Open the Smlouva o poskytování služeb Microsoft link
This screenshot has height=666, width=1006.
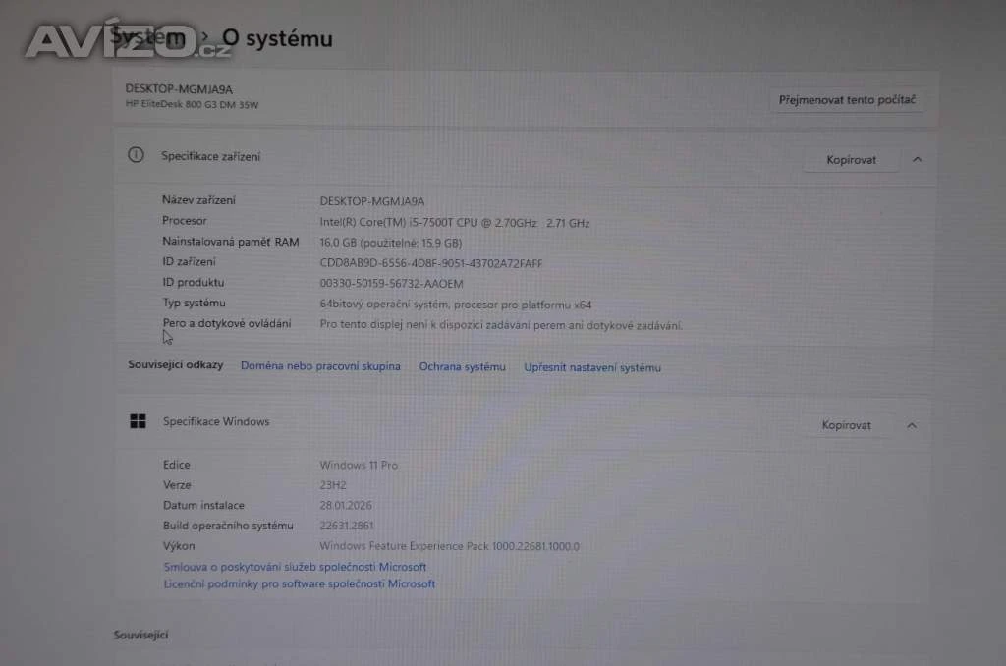[295, 567]
